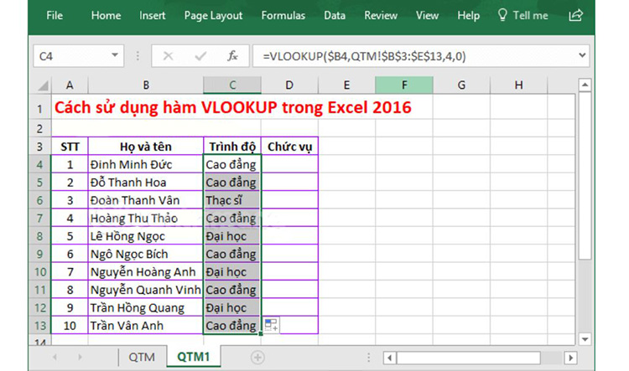Select column A header
This screenshot has width=629, height=371.
(70, 85)
